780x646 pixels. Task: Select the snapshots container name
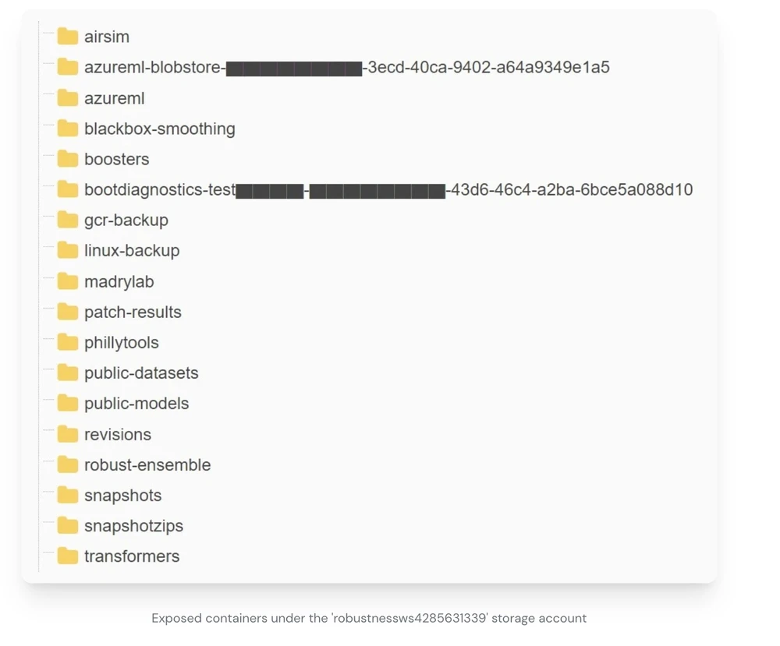click(122, 496)
